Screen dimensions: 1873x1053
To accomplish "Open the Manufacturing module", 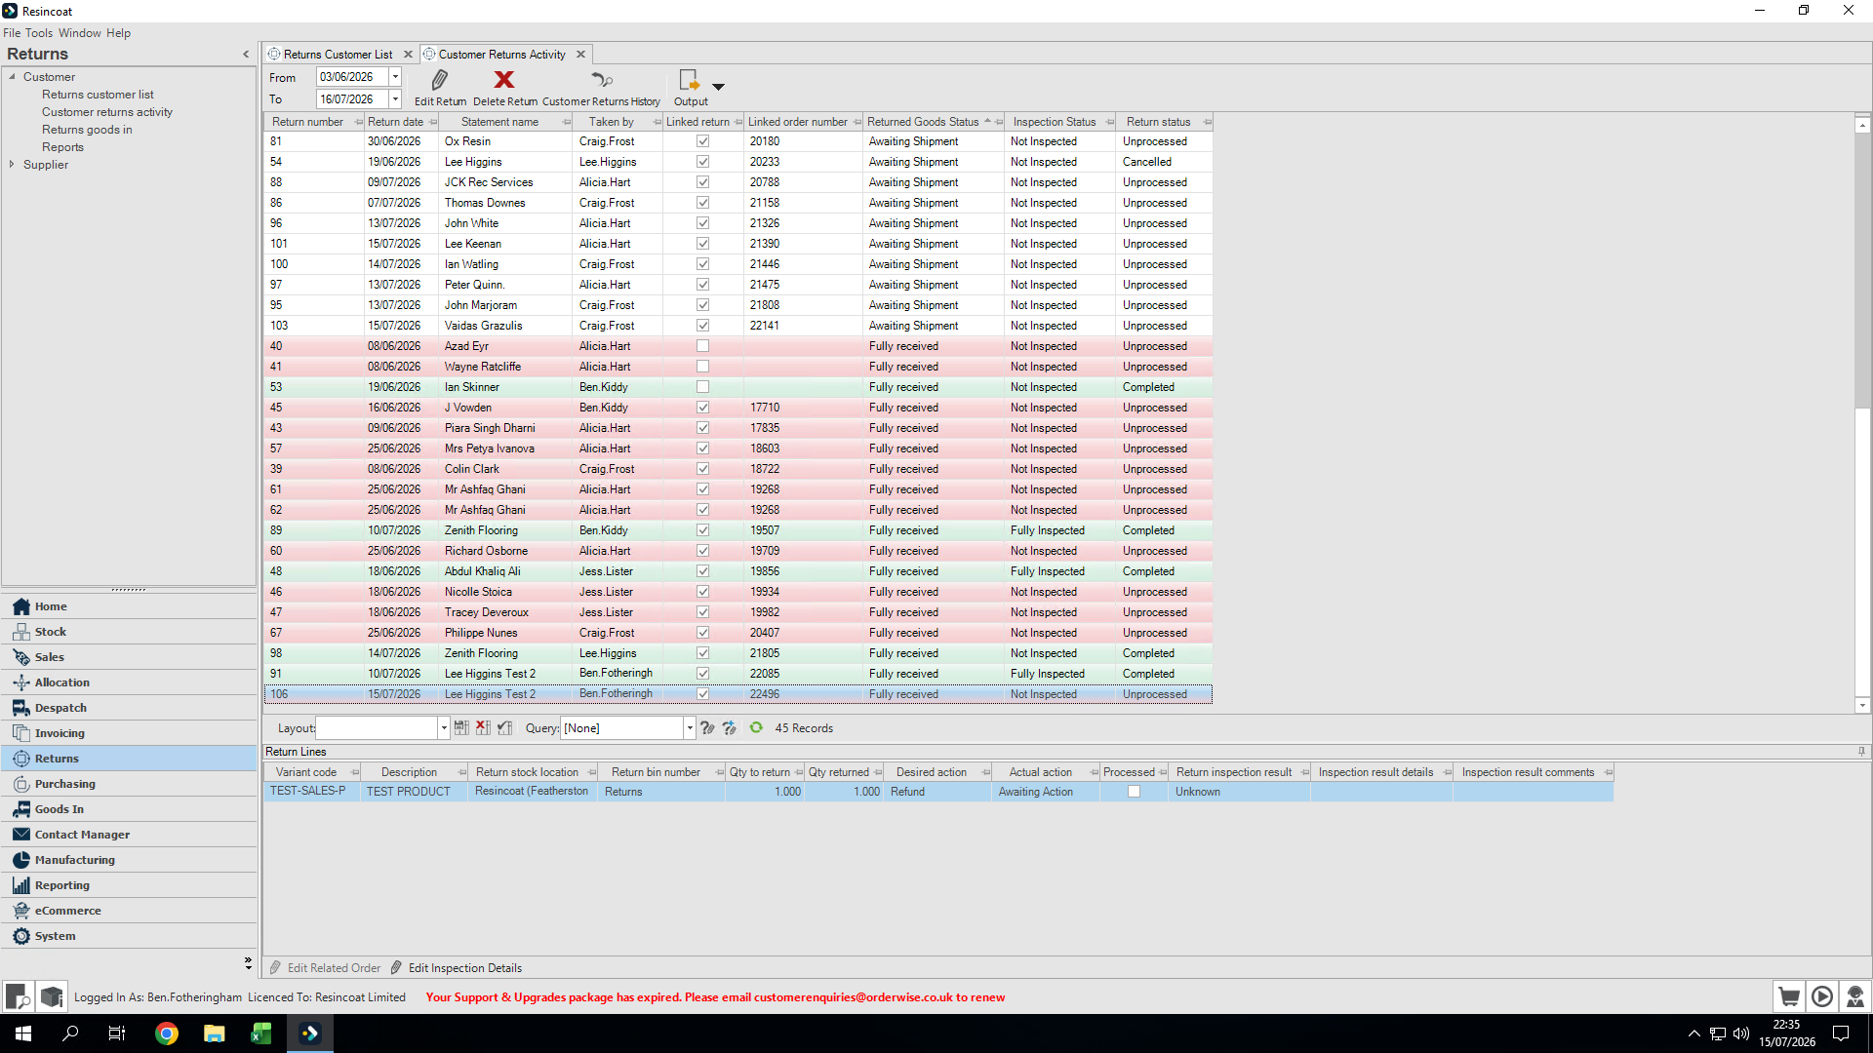I will click(x=129, y=860).
